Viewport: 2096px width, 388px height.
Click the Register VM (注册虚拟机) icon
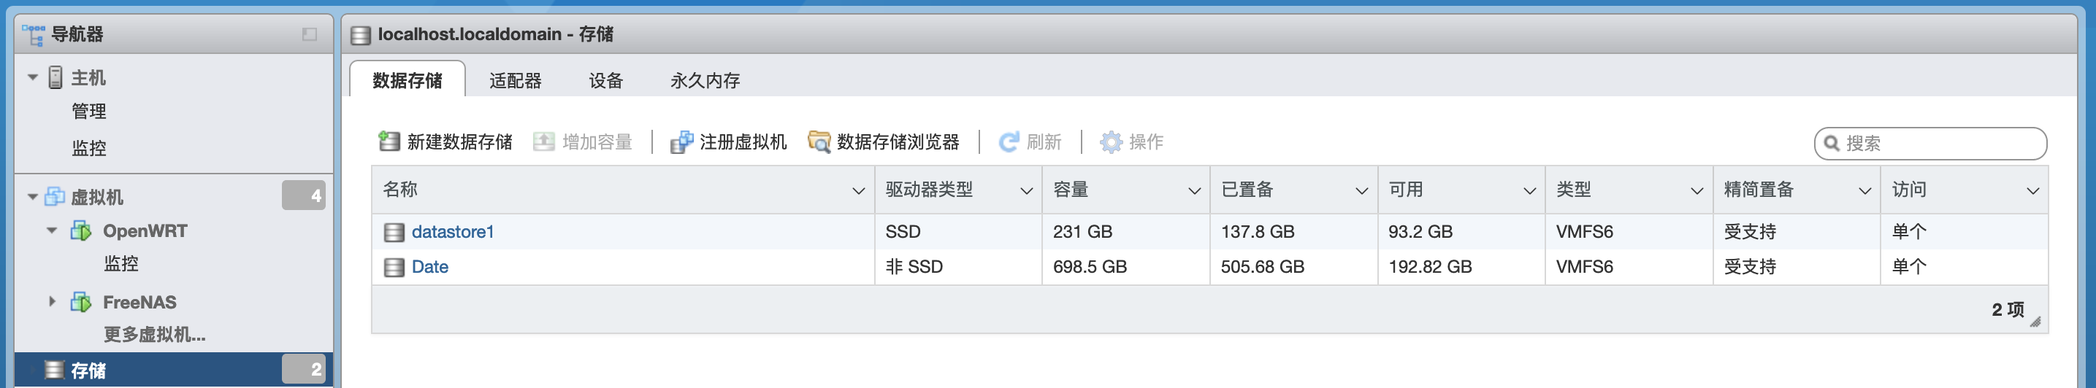(x=681, y=142)
